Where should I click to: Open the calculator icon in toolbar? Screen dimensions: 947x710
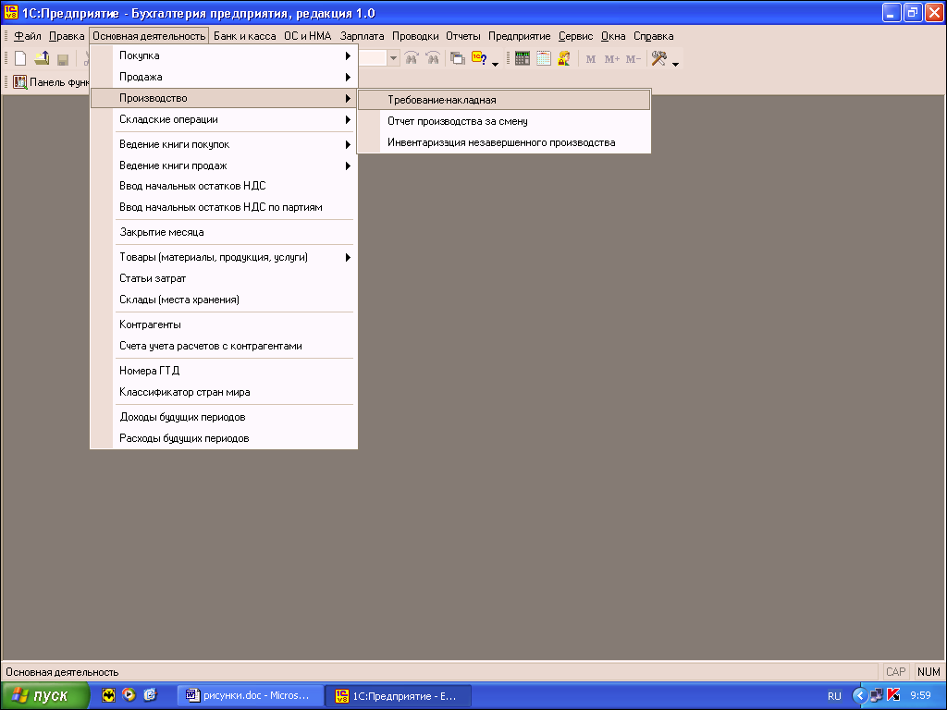click(523, 58)
